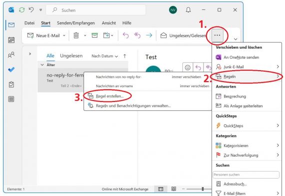285x196 pixels.
Task: Click the three-dots more commands button
Action: pyautogui.click(x=217, y=35)
